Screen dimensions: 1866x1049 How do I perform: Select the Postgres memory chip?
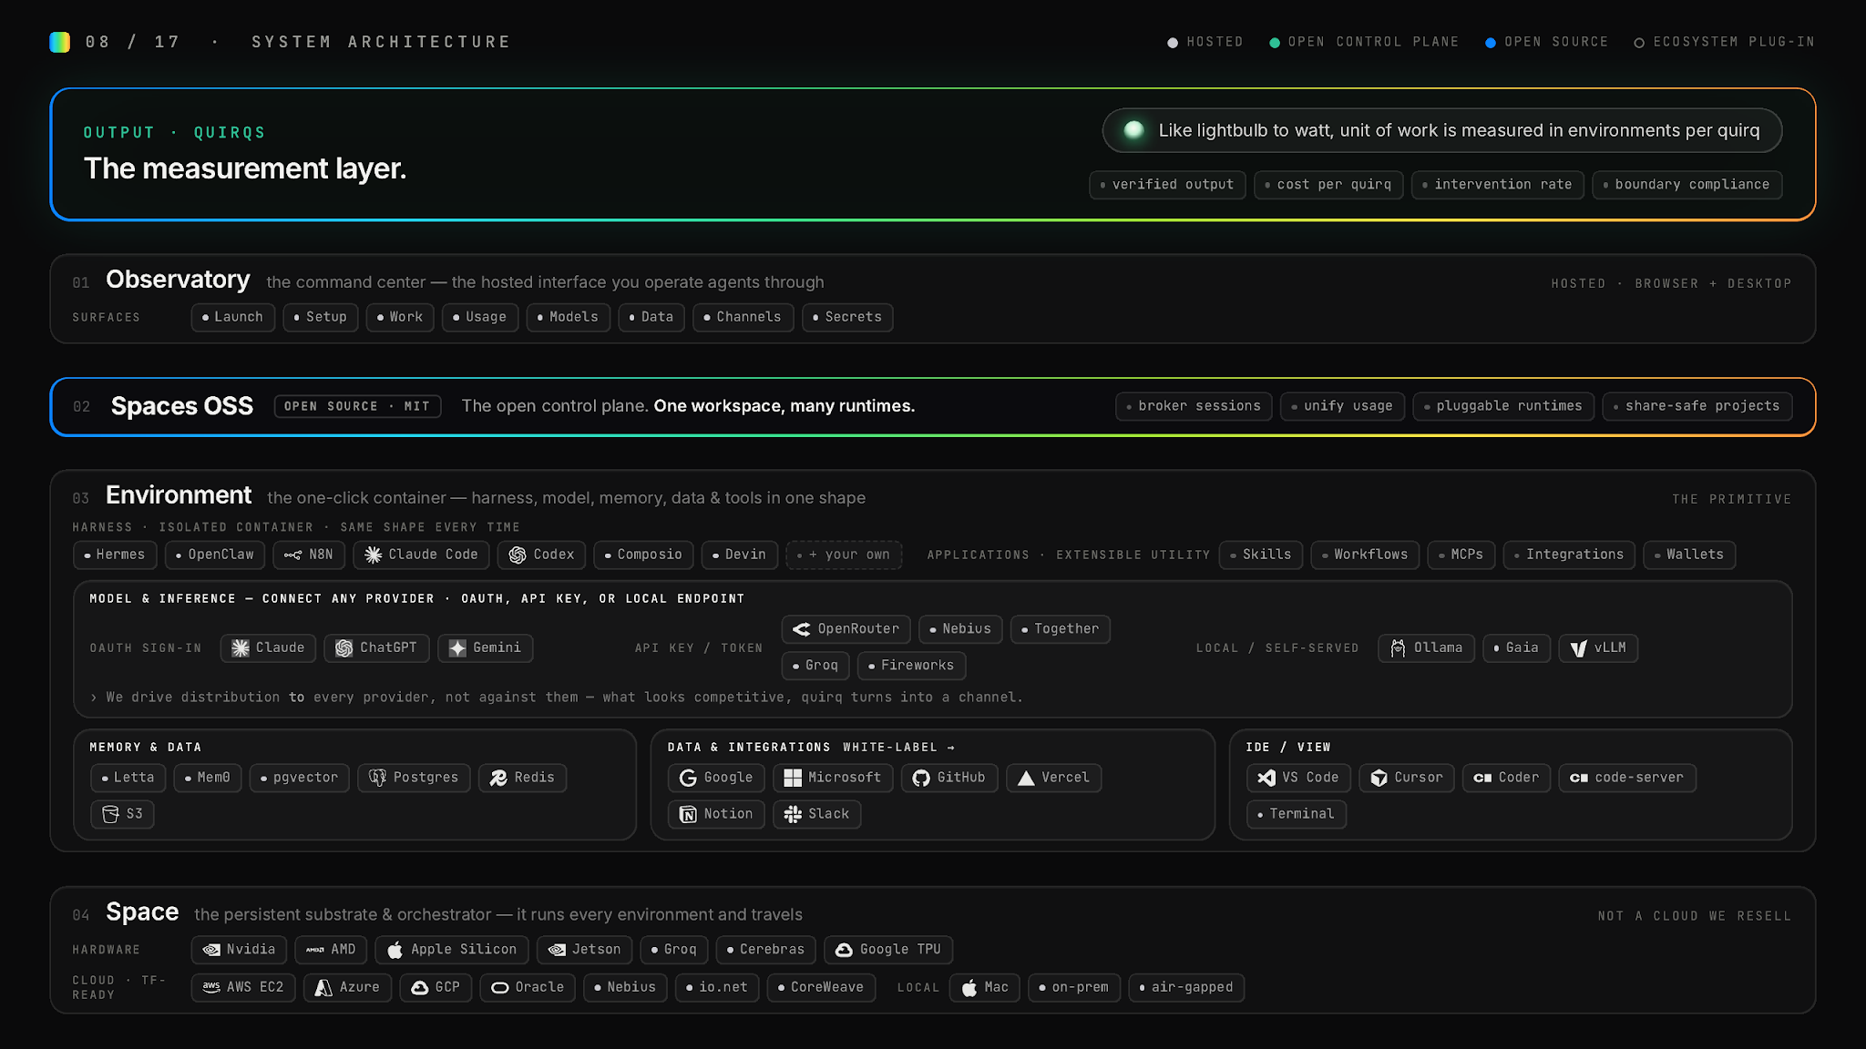(414, 778)
